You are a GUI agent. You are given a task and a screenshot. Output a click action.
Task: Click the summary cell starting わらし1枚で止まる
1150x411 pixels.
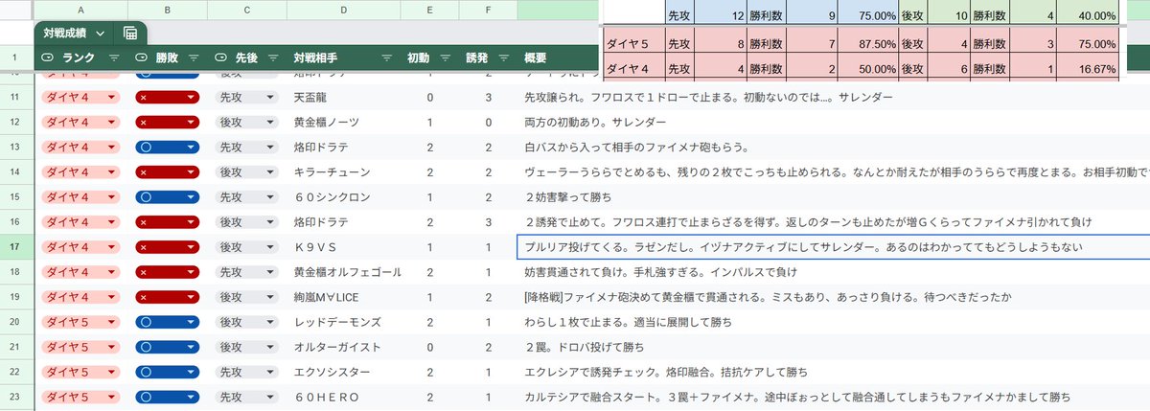coord(832,321)
